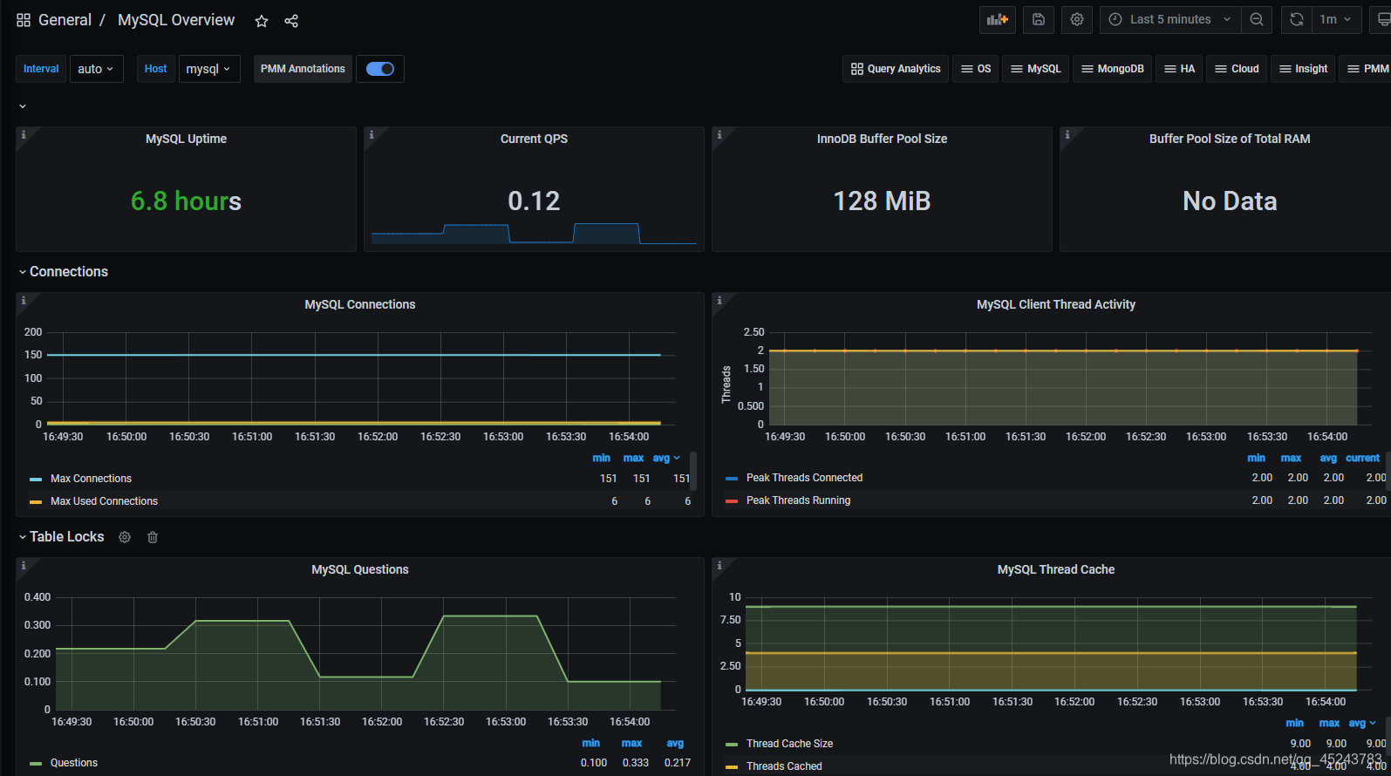Open the dashboards grid icon beside General

[24, 20]
